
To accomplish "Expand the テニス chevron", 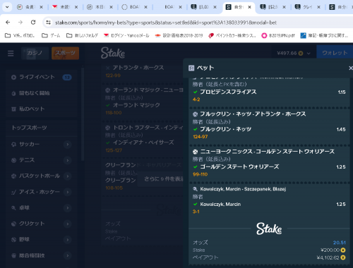I will click(68, 160).
